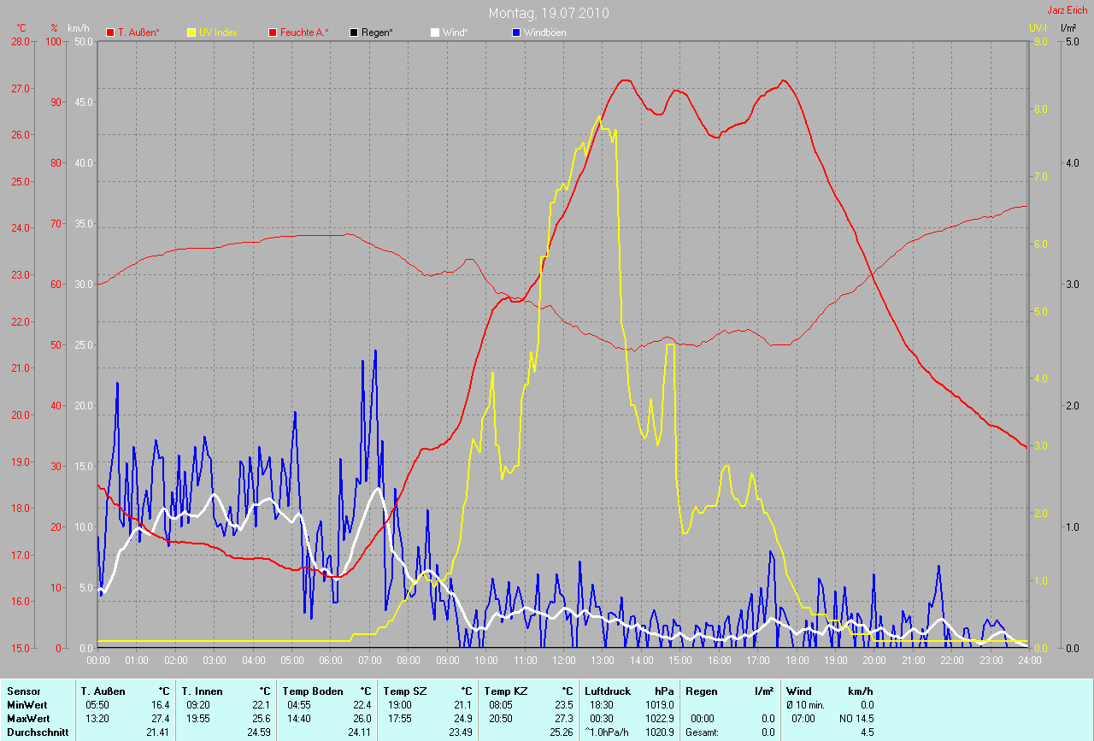Viewport: 1094px width, 741px height.
Task: Click the "Temp KZ" column header
Action: click(x=506, y=691)
